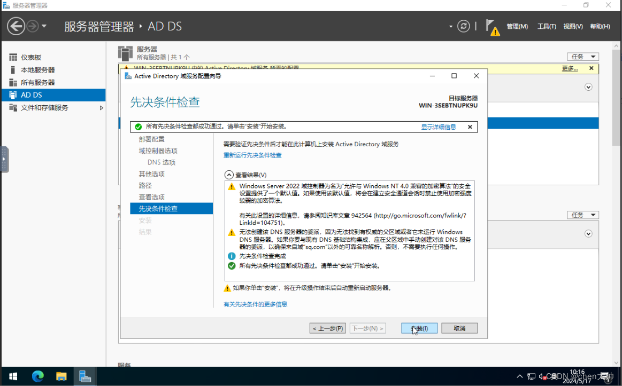Click the 文件和存储服务 icon in sidebar
The width and height of the screenshot is (622, 386).
[13, 108]
